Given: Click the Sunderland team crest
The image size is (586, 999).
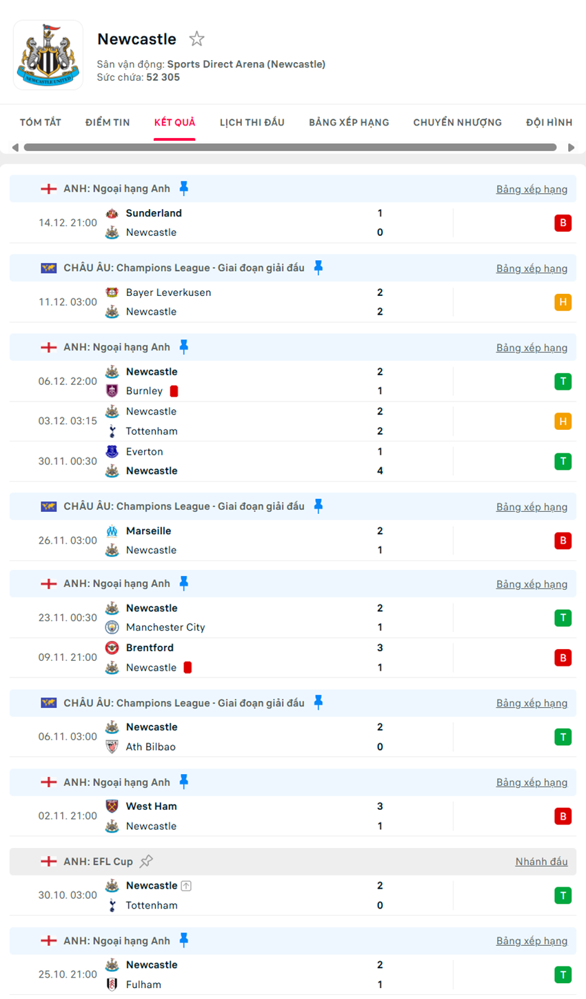Looking at the screenshot, I should [112, 213].
